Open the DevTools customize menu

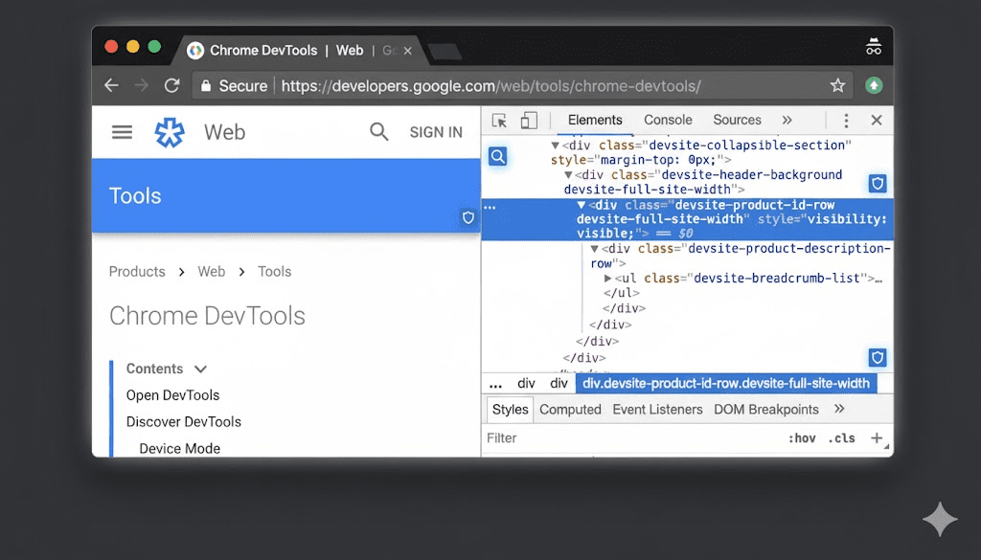pos(846,120)
